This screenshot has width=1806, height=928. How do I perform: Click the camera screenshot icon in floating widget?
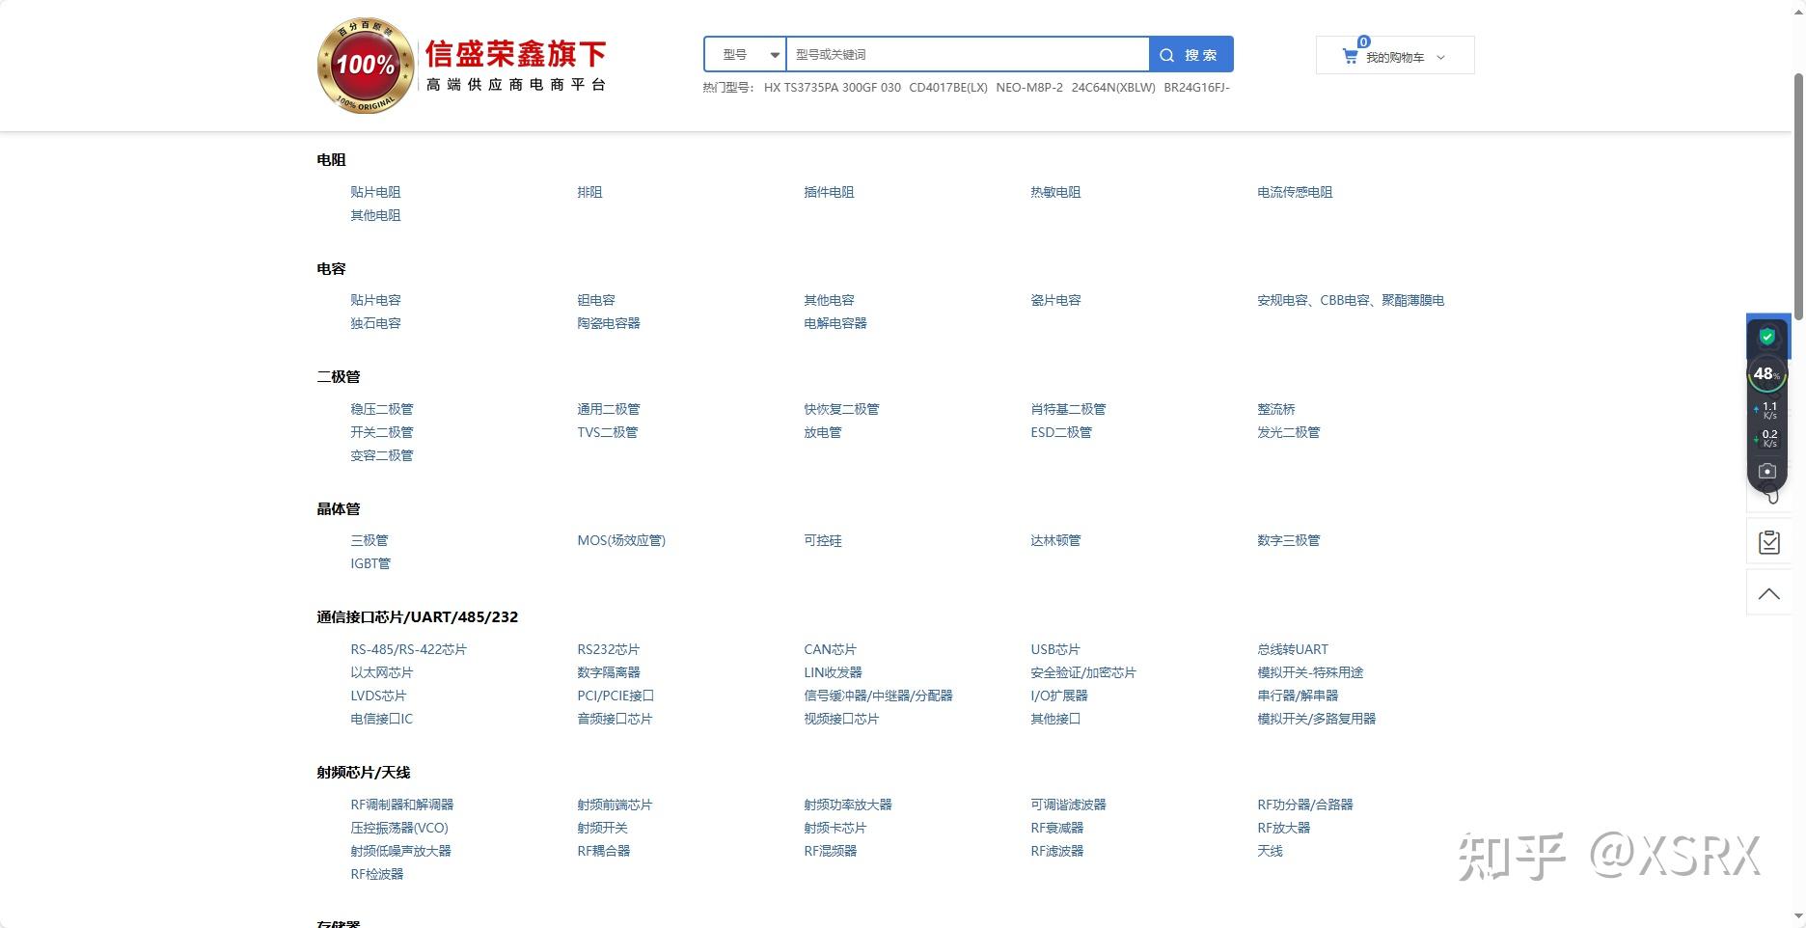(x=1767, y=471)
